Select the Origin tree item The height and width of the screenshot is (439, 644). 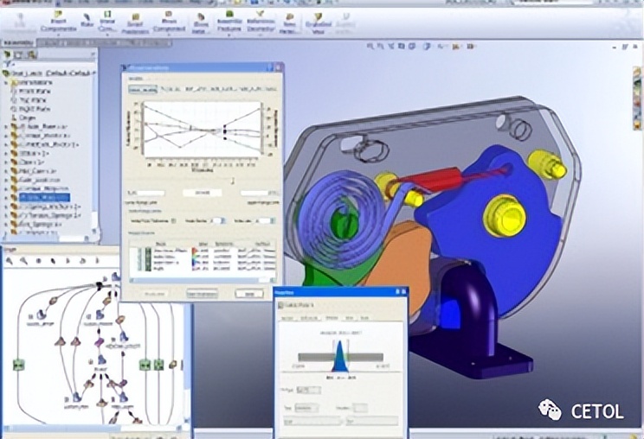[24, 118]
